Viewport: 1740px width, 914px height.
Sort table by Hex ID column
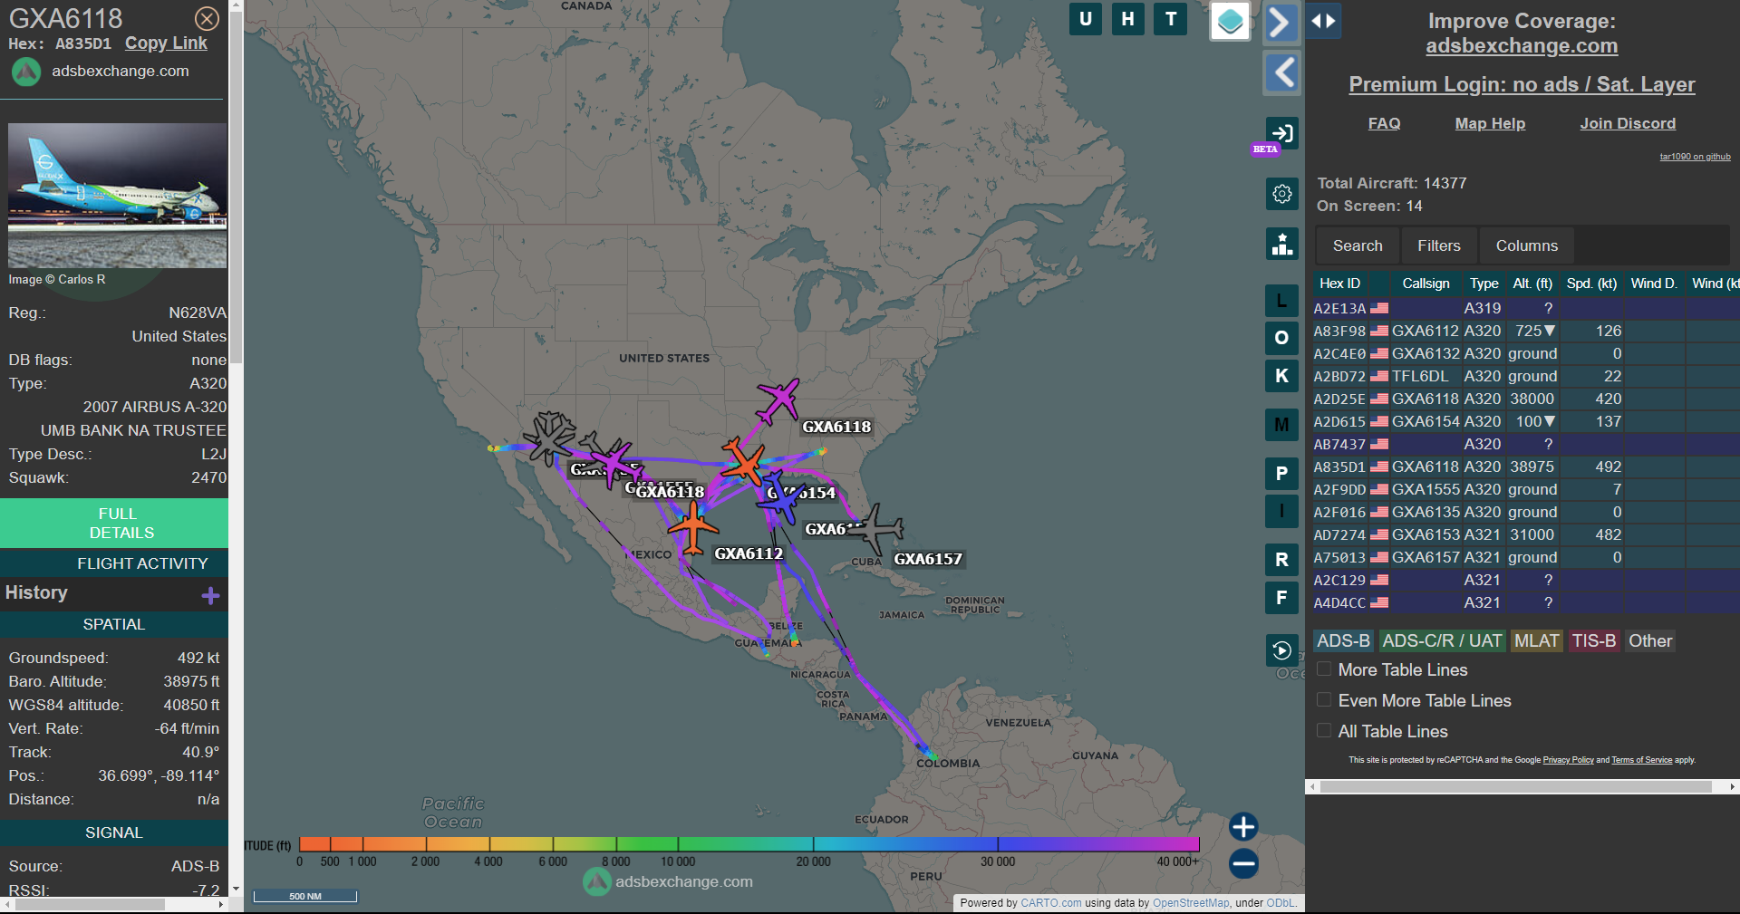click(x=1339, y=284)
